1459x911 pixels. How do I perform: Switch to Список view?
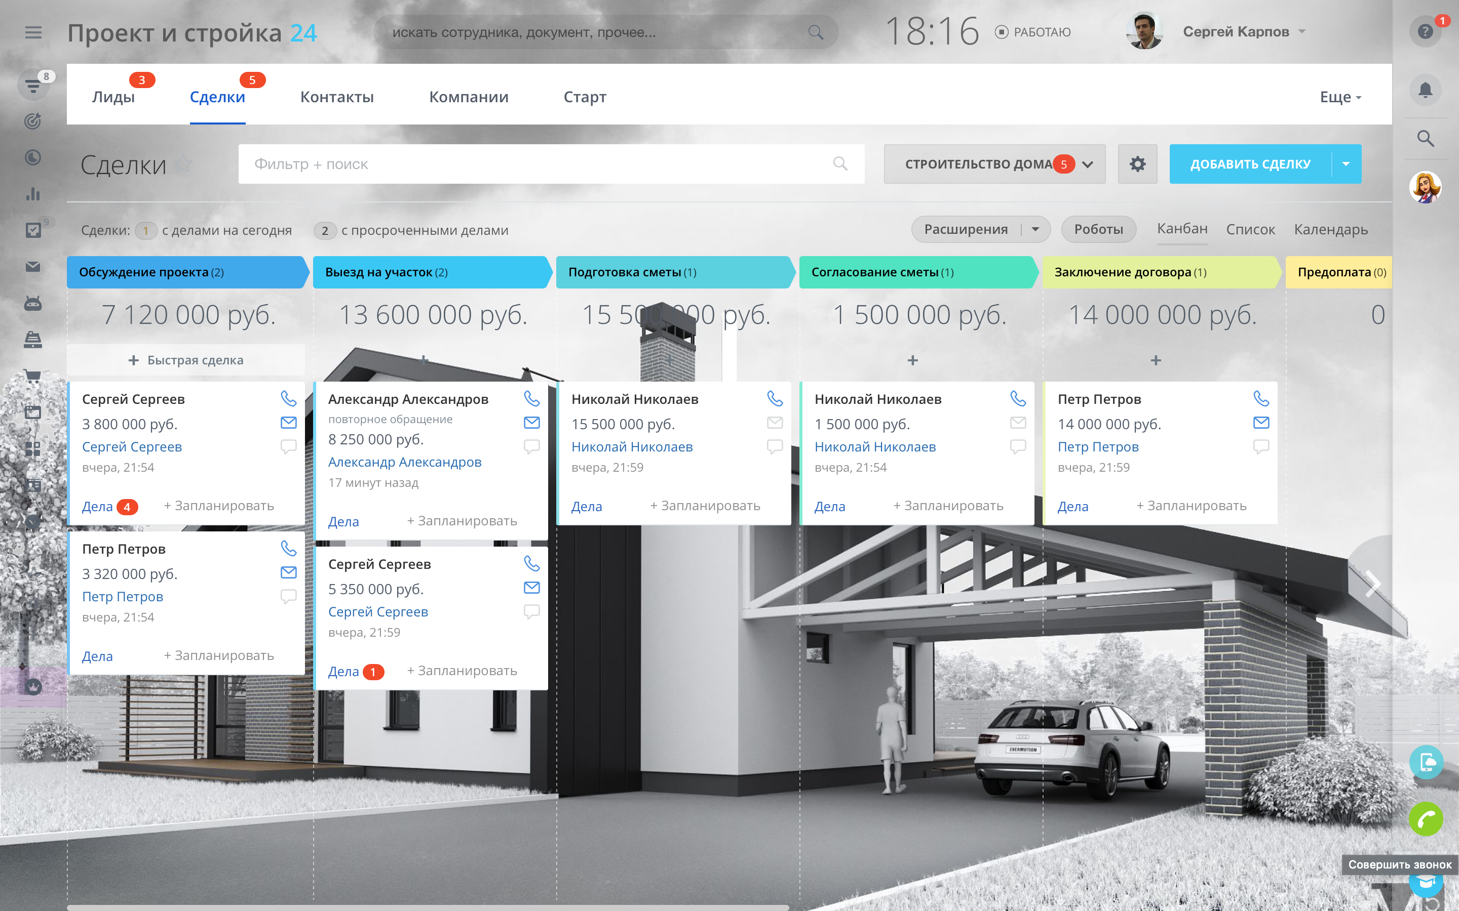tap(1250, 230)
